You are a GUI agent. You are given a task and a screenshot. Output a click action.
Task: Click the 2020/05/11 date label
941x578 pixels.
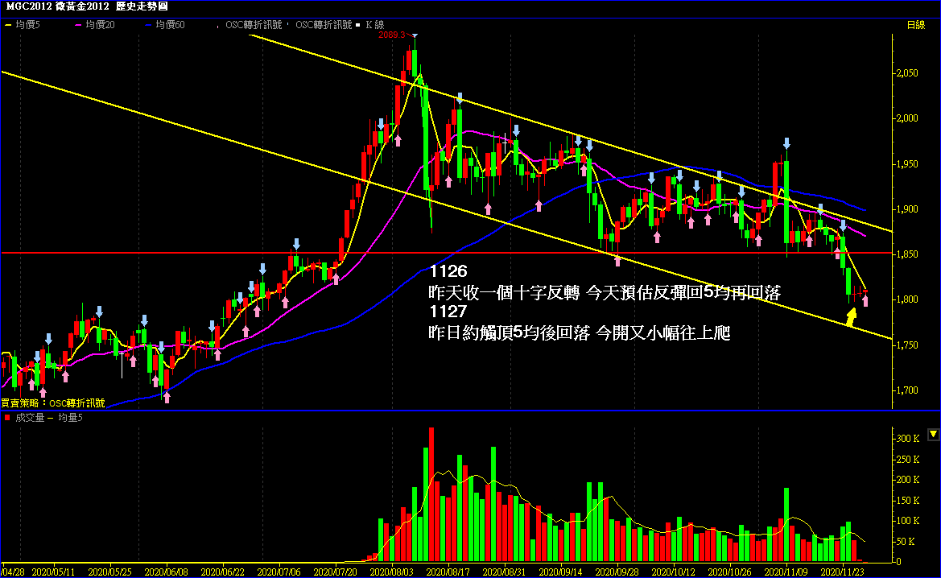[53, 572]
